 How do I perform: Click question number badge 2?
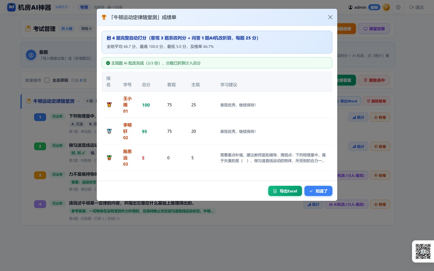coord(40,146)
